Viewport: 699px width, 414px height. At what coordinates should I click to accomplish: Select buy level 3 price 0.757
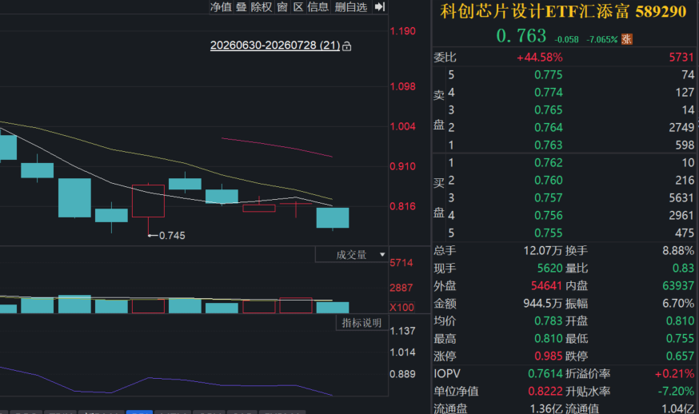point(549,198)
